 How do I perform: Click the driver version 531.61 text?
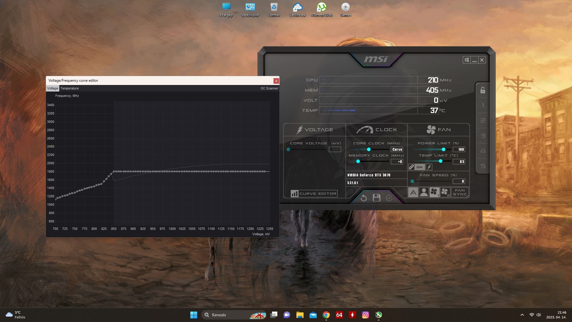click(x=353, y=183)
